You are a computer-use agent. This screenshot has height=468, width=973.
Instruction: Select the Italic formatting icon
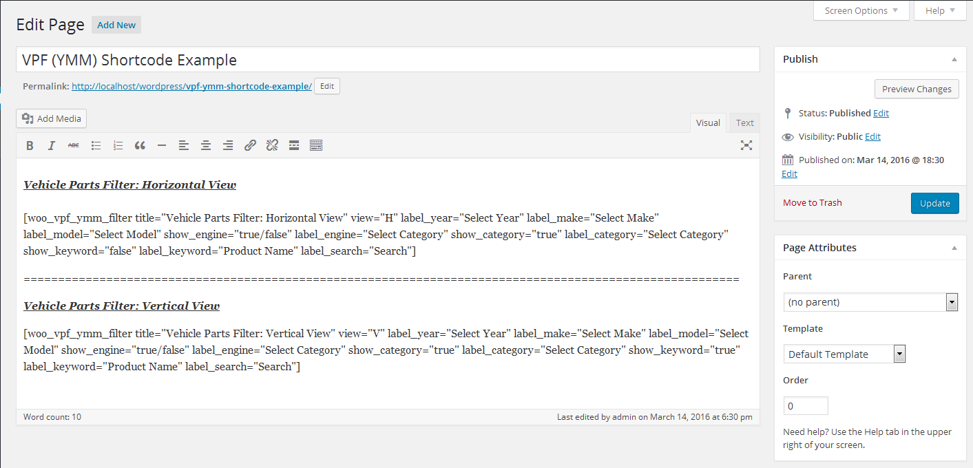(x=52, y=145)
